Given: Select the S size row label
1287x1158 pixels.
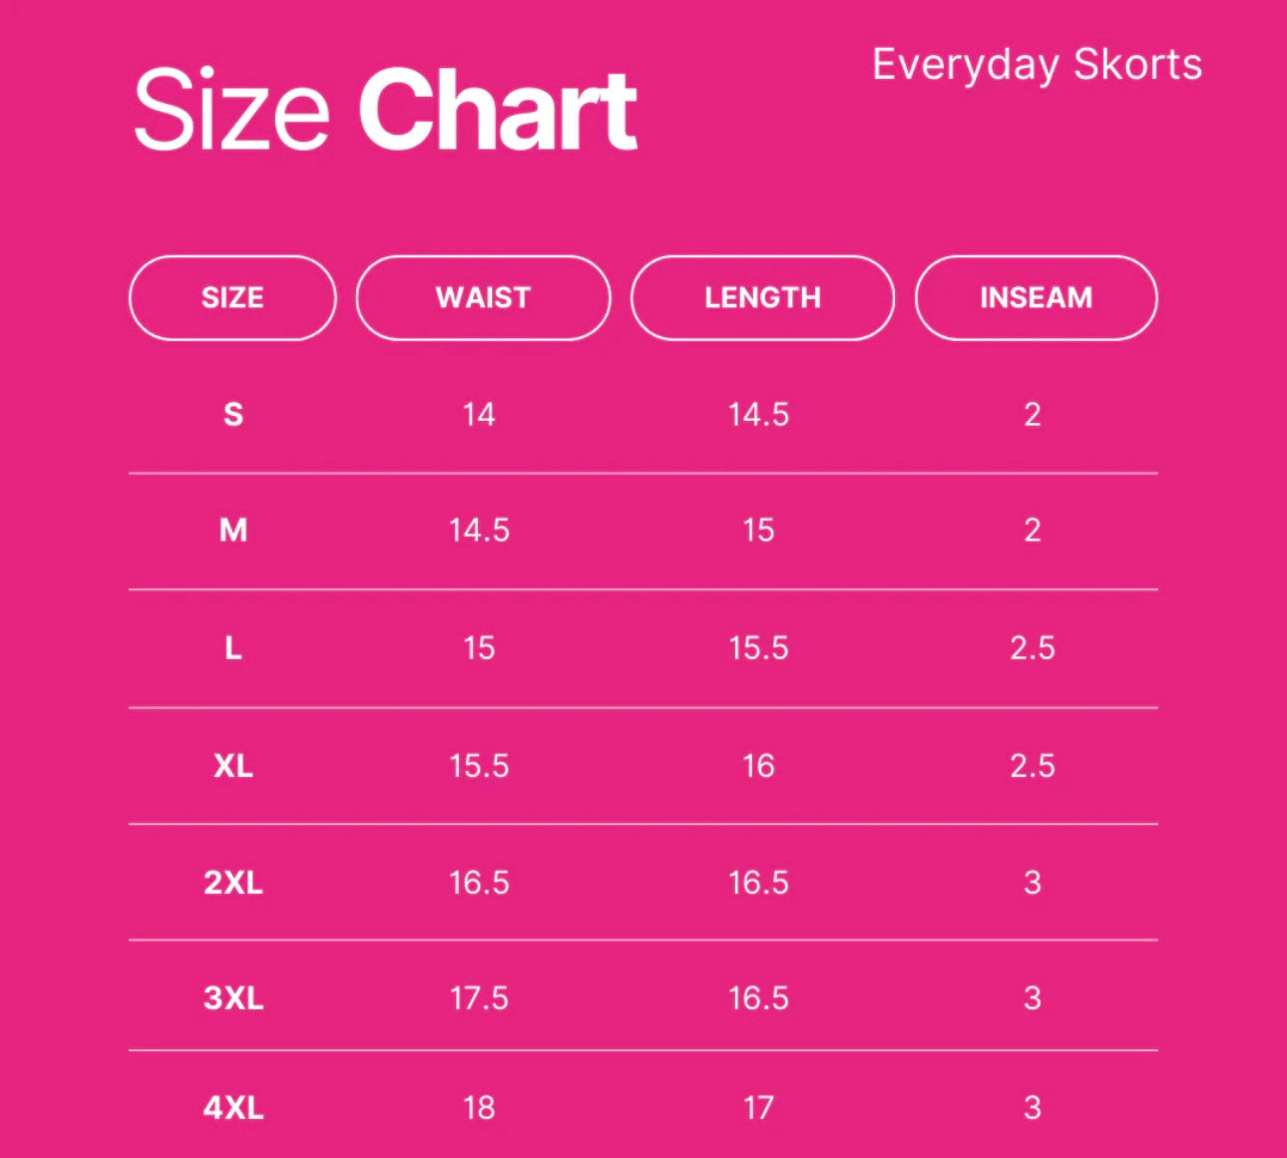Looking at the screenshot, I should 233,414.
